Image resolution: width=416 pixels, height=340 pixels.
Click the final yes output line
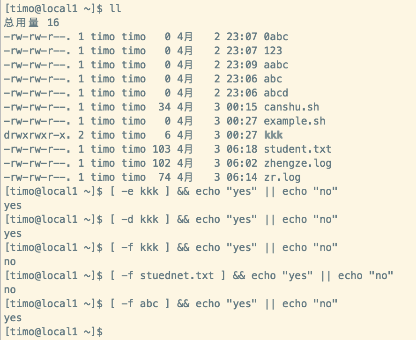[x=13, y=318]
